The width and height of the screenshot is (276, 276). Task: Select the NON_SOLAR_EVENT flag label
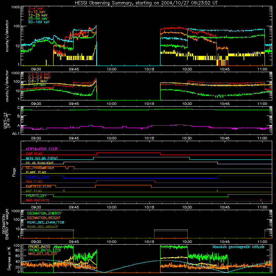pos(42,158)
